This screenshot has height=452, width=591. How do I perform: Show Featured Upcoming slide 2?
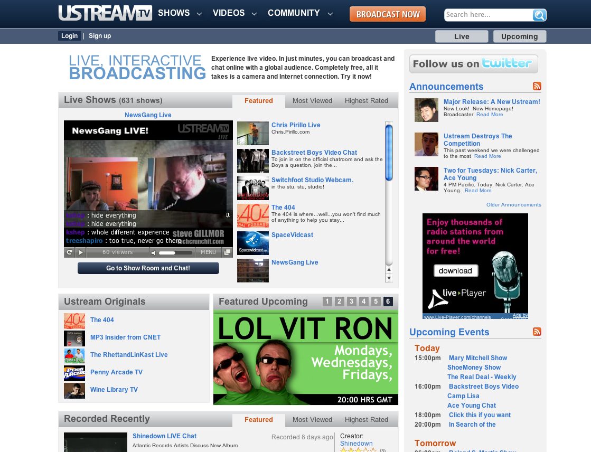pos(339,301)
